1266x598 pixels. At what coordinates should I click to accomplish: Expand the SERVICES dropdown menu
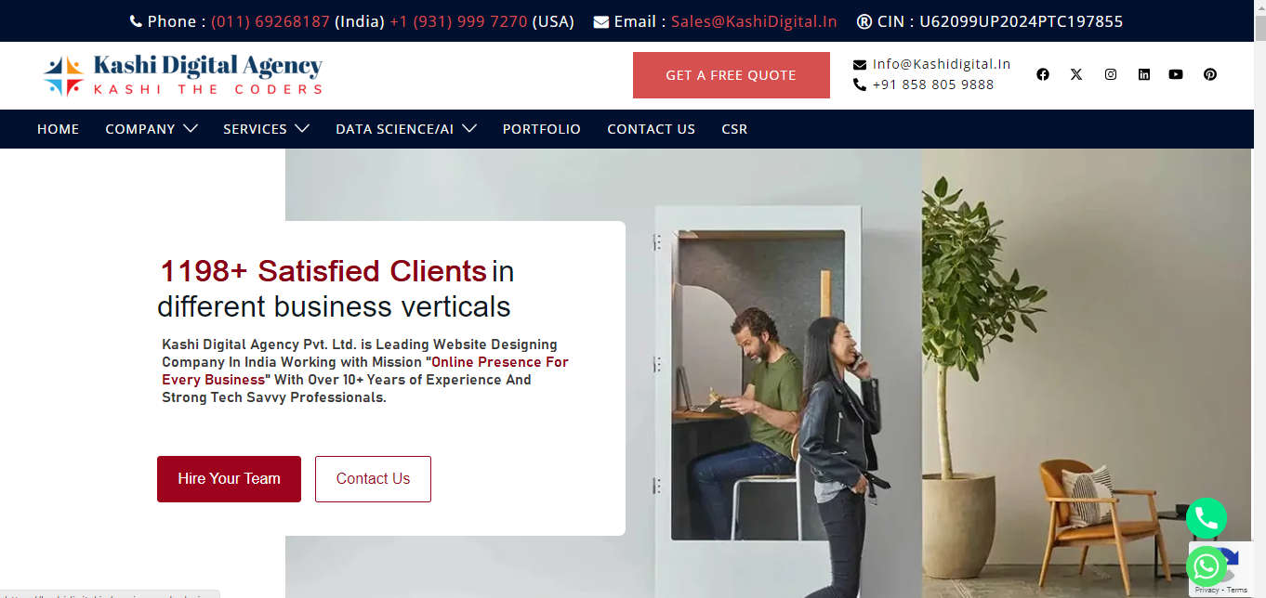tap(266, 129)
